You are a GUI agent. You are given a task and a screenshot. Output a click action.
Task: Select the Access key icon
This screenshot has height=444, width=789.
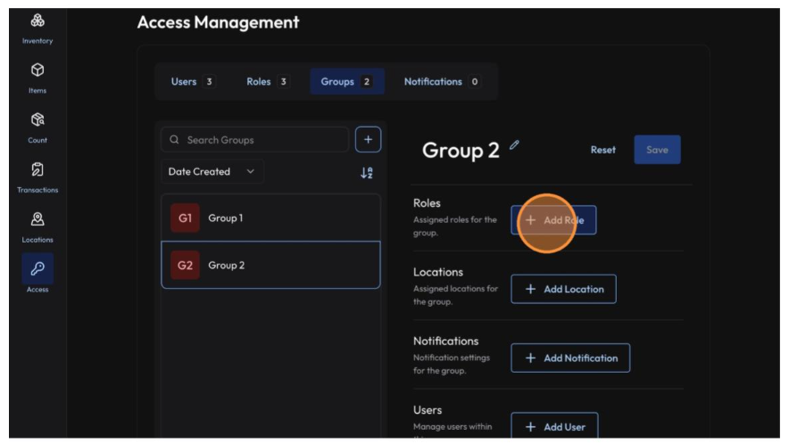(x=37, y=268)
